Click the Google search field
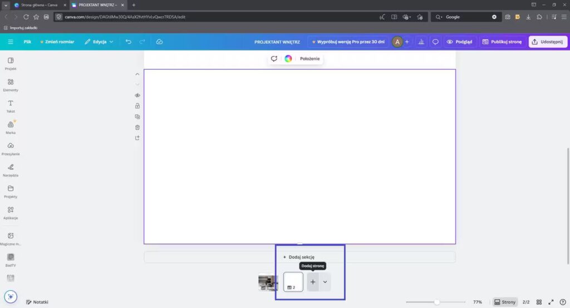Image resolution: width=570 pixels, height=308 pixels. pyautogui.click(x=465, y=17)
